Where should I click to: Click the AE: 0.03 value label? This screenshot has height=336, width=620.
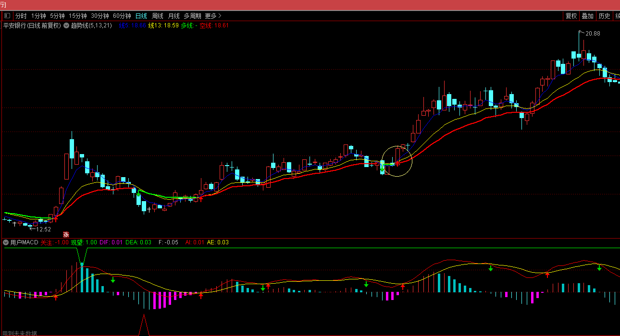(x=218, y=242)
